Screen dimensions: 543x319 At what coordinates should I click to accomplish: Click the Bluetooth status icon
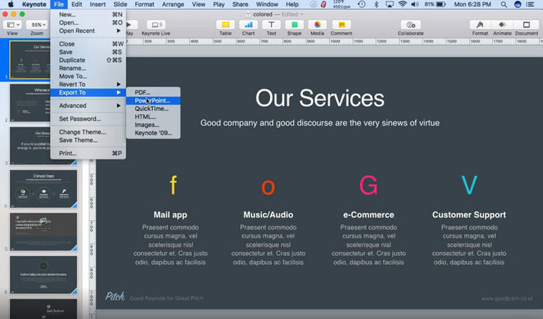376,4
